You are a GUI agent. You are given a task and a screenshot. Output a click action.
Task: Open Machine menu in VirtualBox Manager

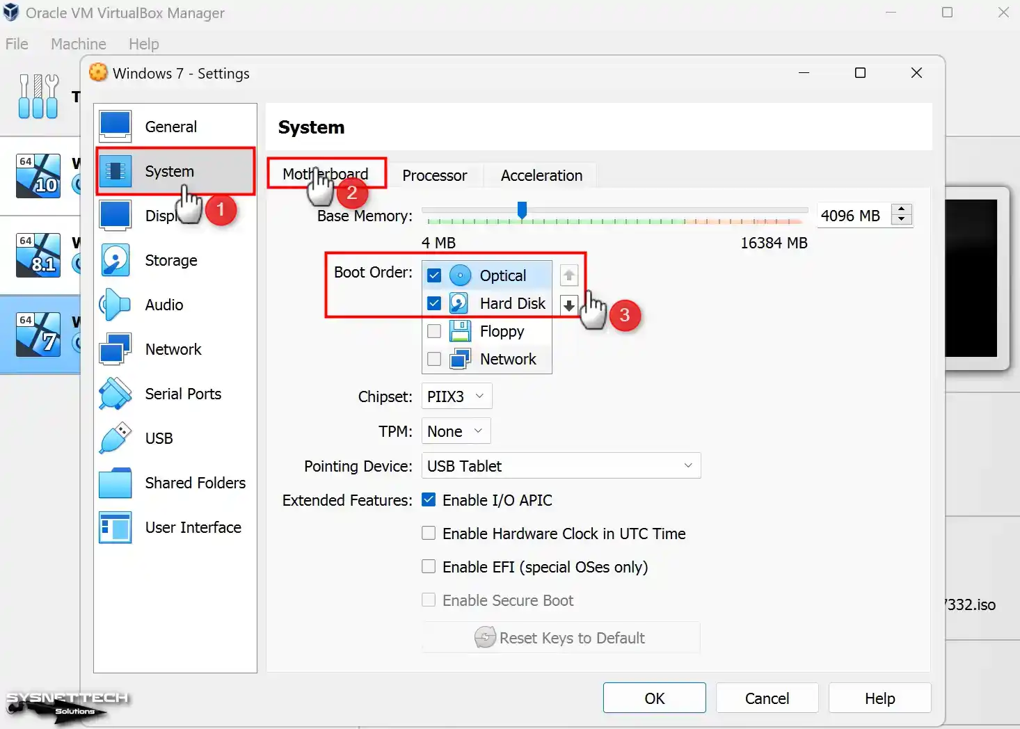click(x=79, y=44)
